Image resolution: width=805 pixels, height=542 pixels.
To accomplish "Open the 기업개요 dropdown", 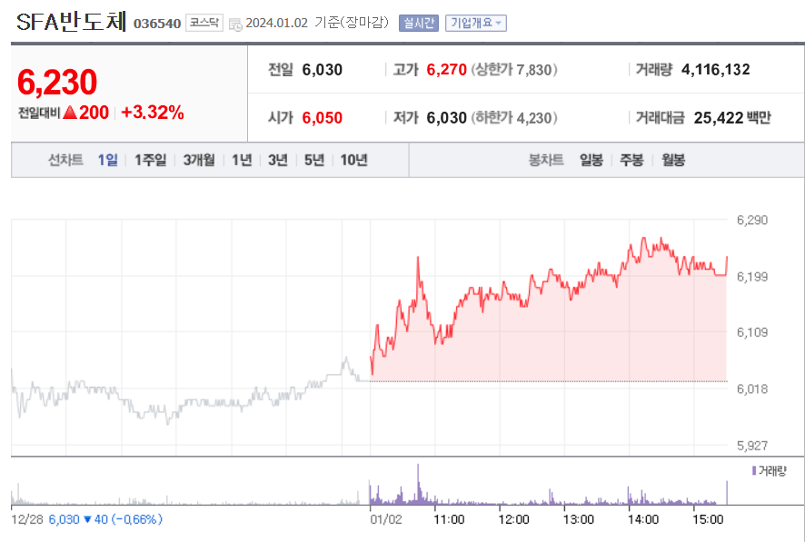I will click(x=473, y=23).
